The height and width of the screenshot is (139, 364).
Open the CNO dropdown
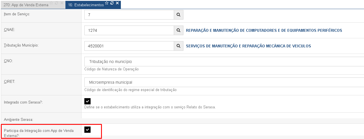click(x=224, y=62)
